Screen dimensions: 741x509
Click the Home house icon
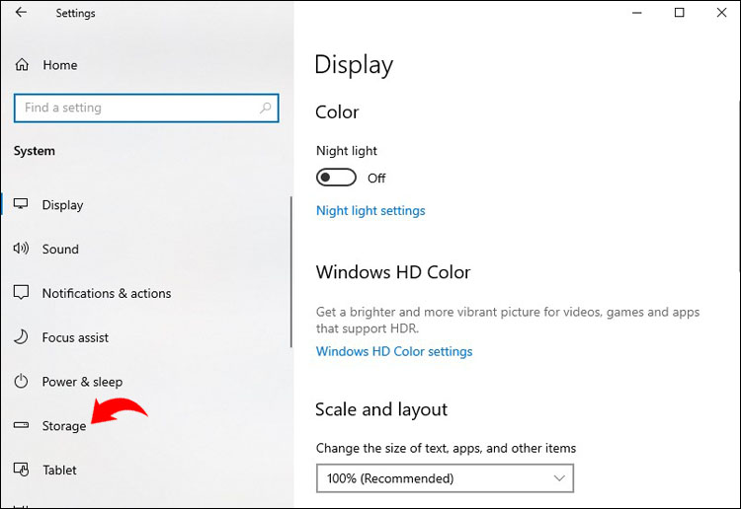pyautogui.click(x=22, y=65)
